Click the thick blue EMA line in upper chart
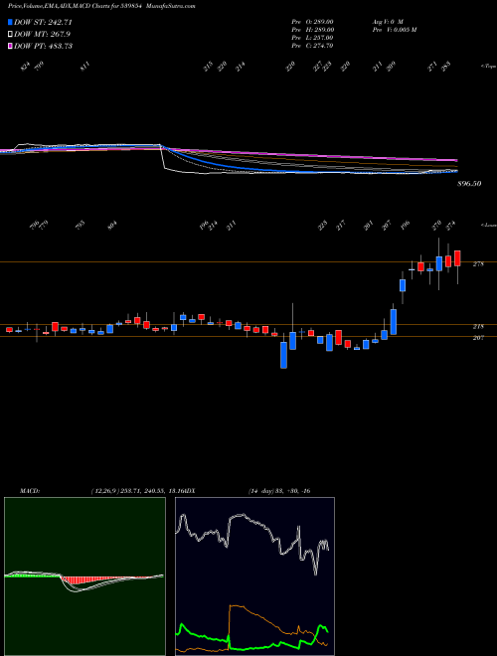This screenshot has height=656, width=497. click(230, 165)
